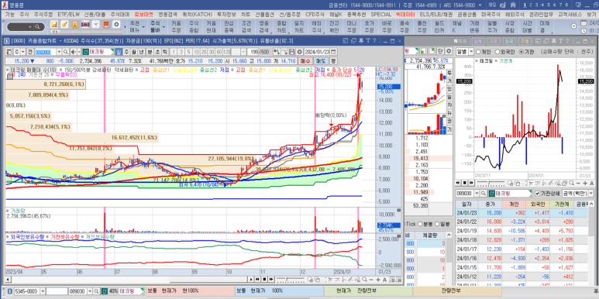The image size is (599, 299).
Task: Click the lock screen padlock icon
Action: (x=75, y=25)
